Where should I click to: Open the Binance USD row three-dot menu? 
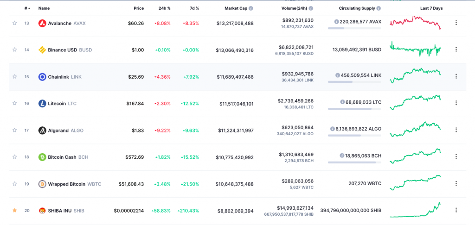(456, 49)
